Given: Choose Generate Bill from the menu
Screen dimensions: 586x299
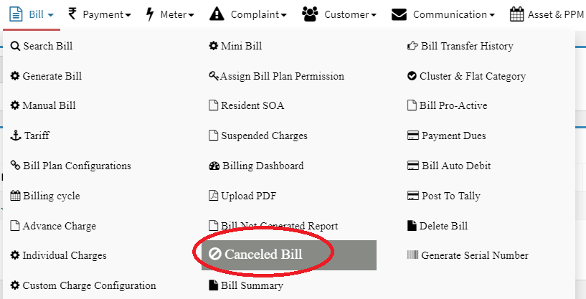Looking at the screenshot, I should [52, 76].
